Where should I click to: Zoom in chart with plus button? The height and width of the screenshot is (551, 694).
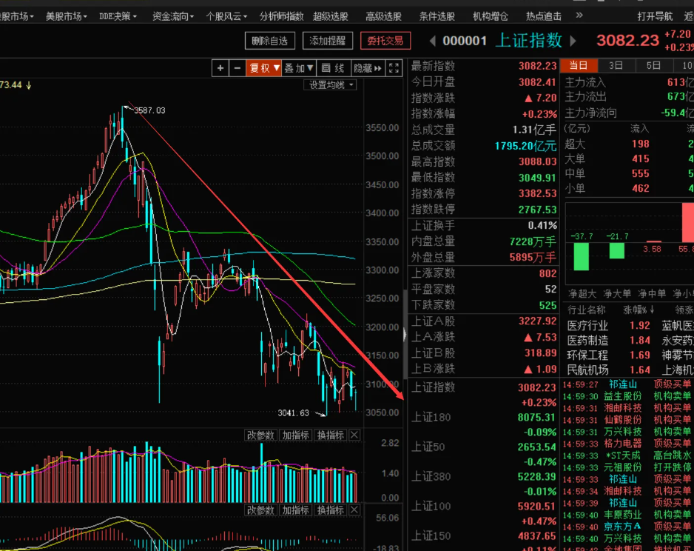click(x=220, y=68)
